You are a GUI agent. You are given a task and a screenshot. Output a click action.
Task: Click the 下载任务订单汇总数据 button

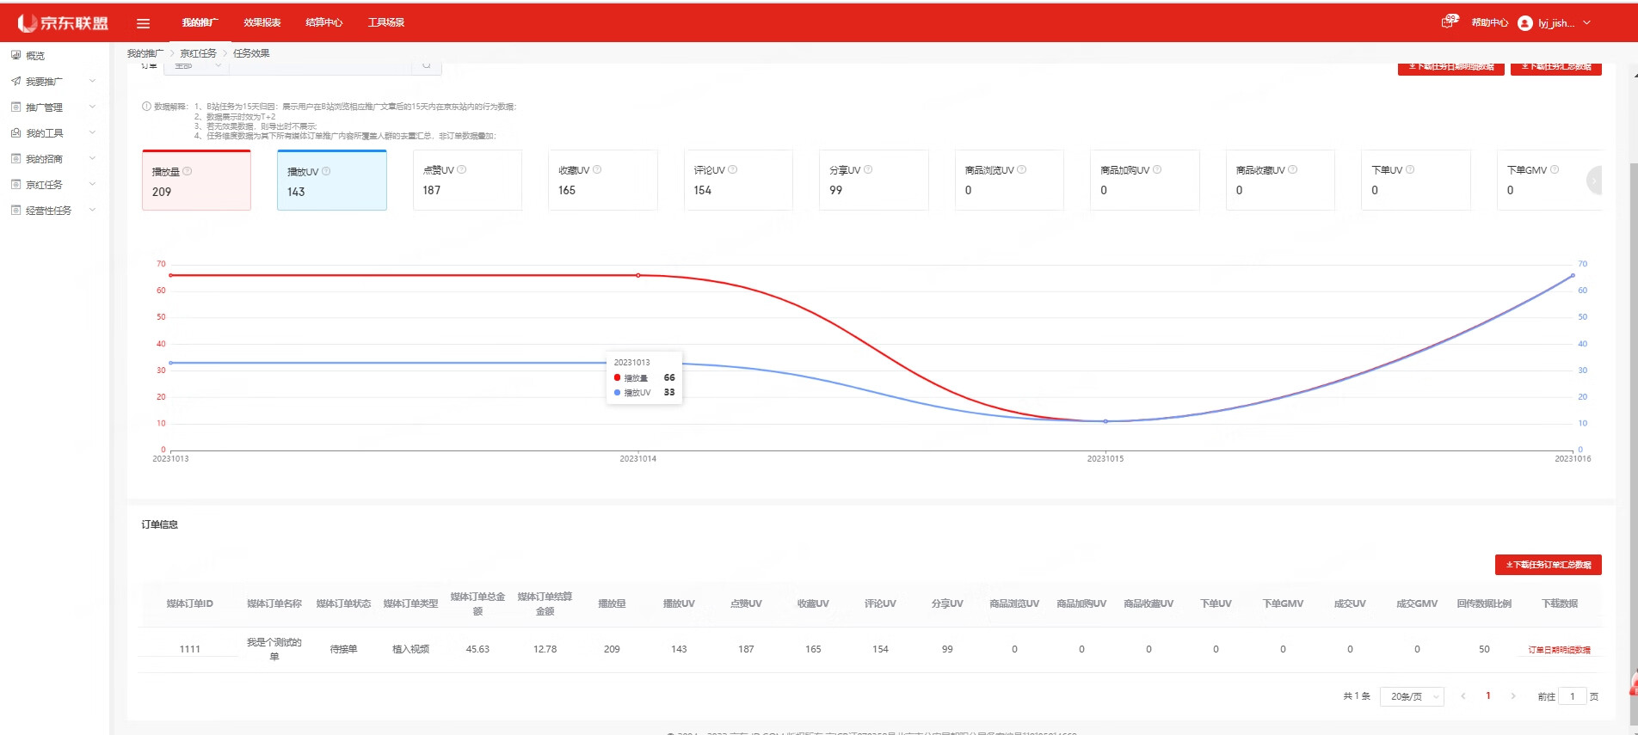point(1548,565)
